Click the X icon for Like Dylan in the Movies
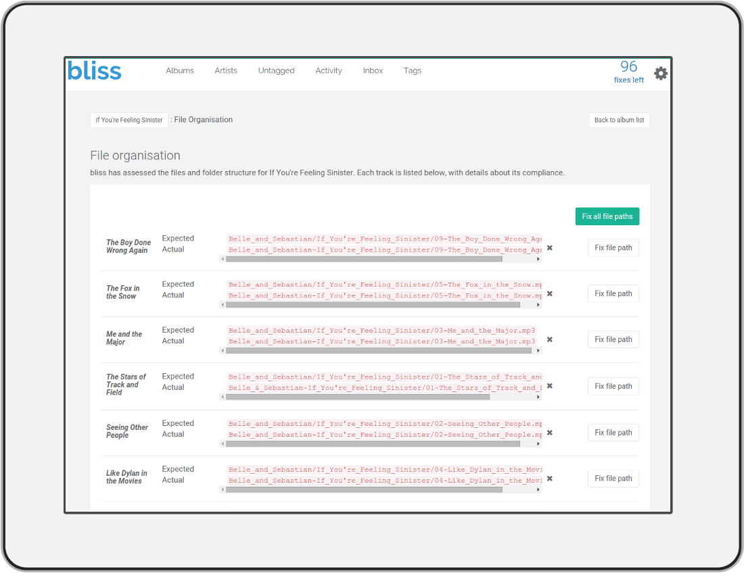The image size is (744, 582). click(x=549, y=479)
